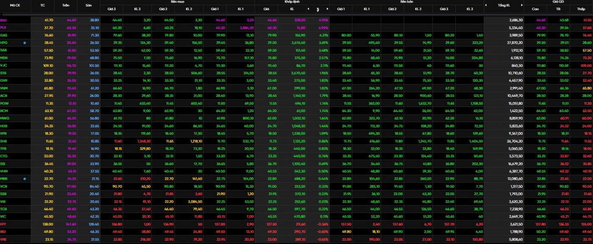
Task: Select the ACB ticker symbol
Action: 4,96
